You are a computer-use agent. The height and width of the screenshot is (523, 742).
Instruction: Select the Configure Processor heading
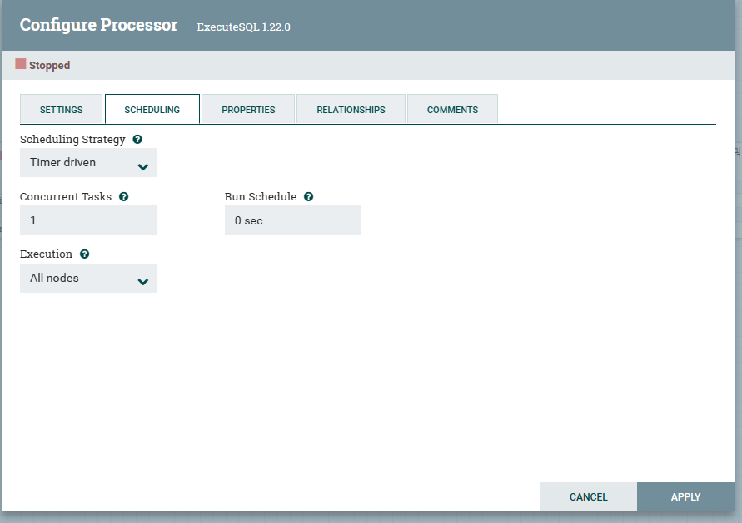(x=98, y=25)
